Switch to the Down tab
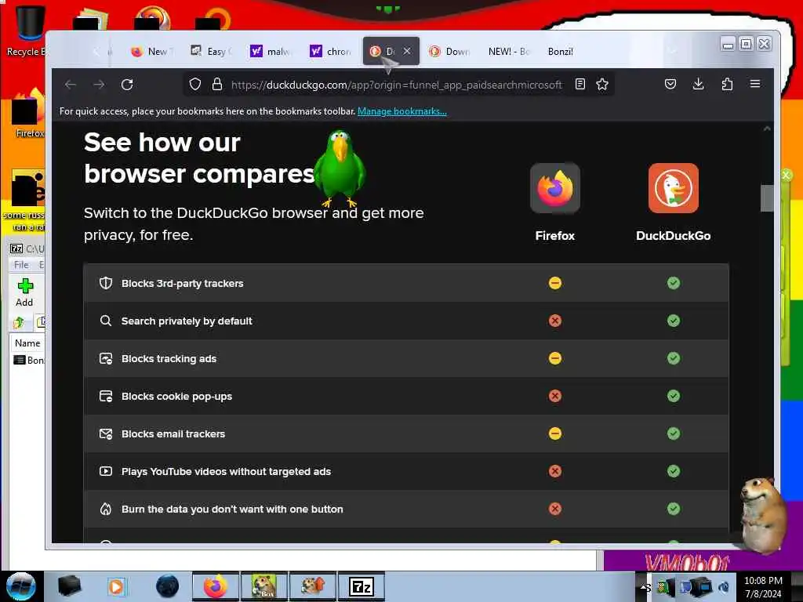The image size is (803, 602). [x=451, y=51]
